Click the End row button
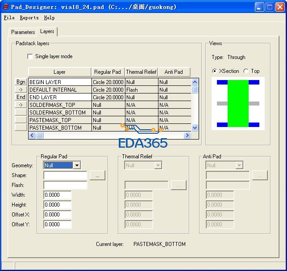The width and height of the screenshot is (287, 271). click(x=21, y=97)
